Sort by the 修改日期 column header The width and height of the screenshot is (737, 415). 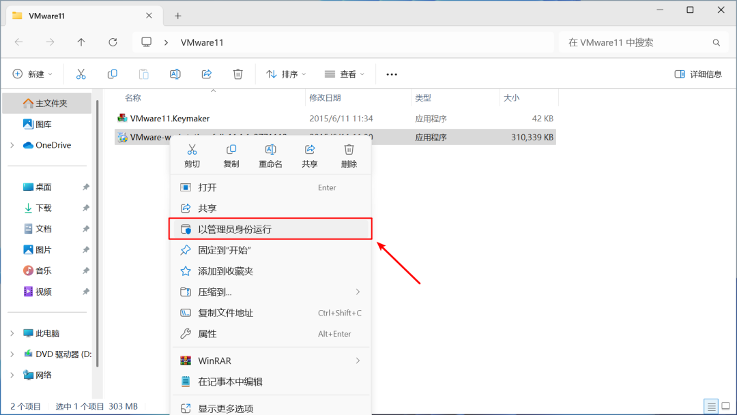coord(326,97)
